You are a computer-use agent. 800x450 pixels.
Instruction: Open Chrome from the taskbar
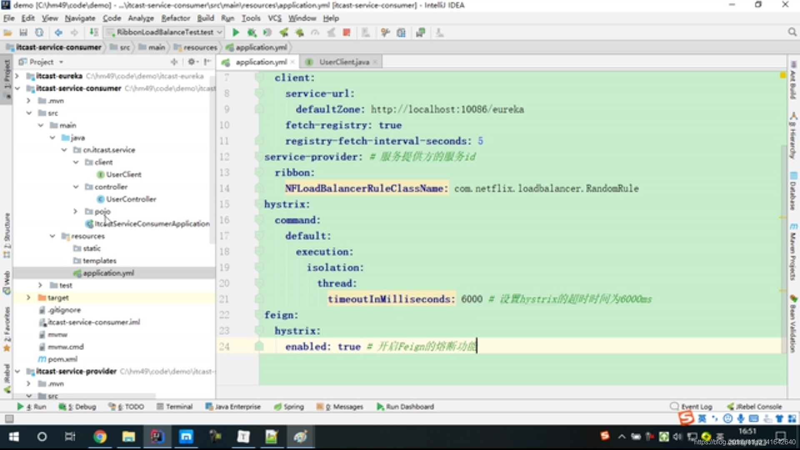(x=100, y=437)
